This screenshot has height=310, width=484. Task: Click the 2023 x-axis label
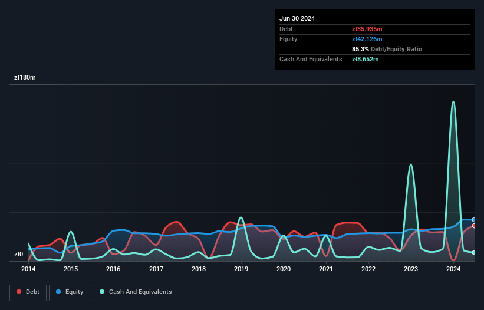tap(411, 269)
